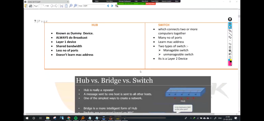The image size is (264, 121).
Task: Open the notification action center
Action: 236,118
